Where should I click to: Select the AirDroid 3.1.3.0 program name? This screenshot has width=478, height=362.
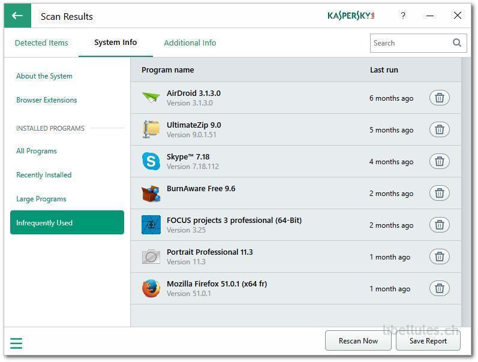(194, 93)
